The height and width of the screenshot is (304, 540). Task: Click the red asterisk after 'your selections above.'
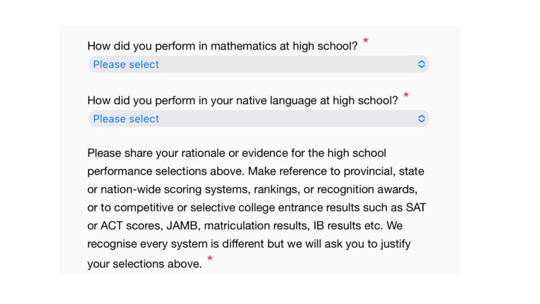click(x=210, y=258)
